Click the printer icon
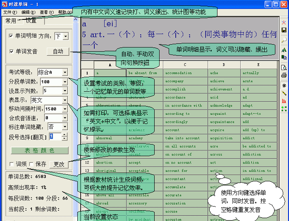 pos(284,75)
